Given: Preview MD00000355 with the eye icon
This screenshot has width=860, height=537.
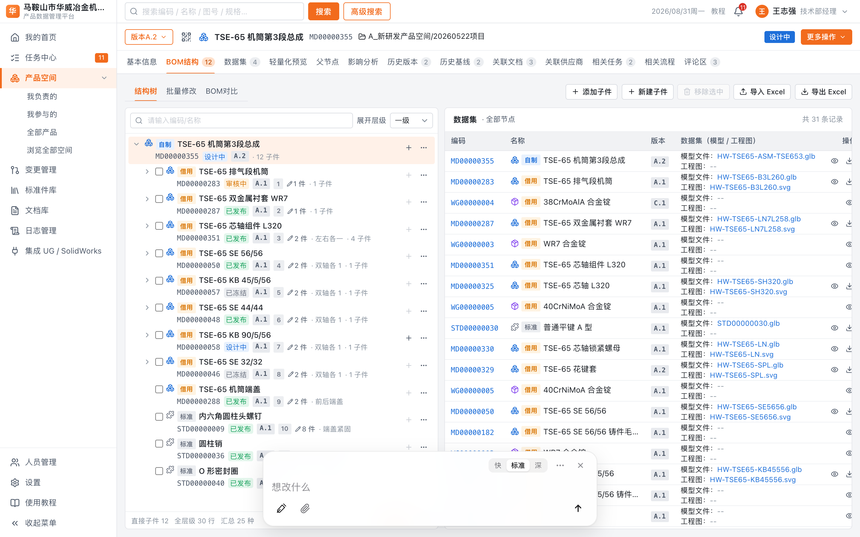Looking at the screenshot, I should pos(834,161).
